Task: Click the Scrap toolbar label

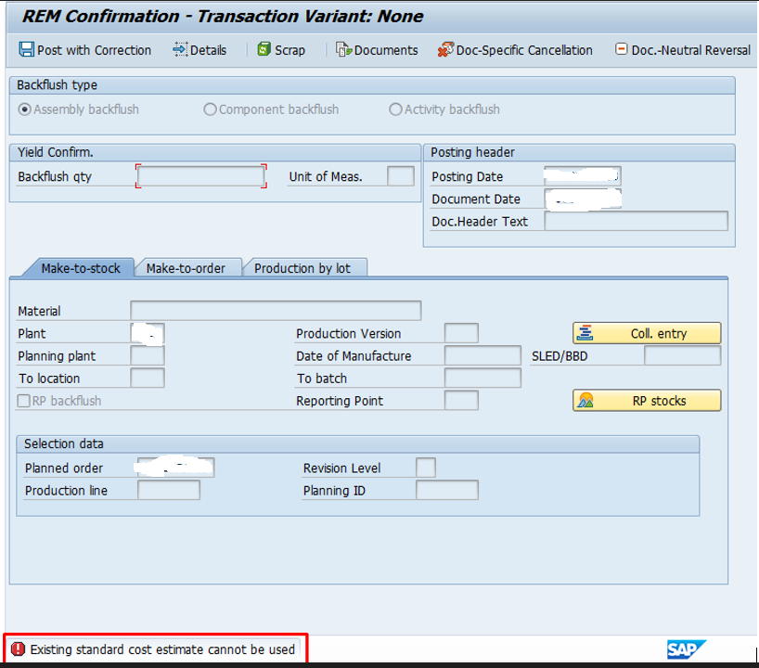Action: click(289, 50)
